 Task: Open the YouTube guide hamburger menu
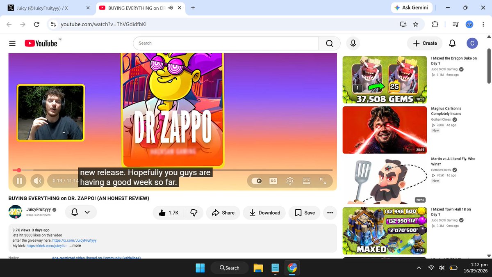coord(12,43)
